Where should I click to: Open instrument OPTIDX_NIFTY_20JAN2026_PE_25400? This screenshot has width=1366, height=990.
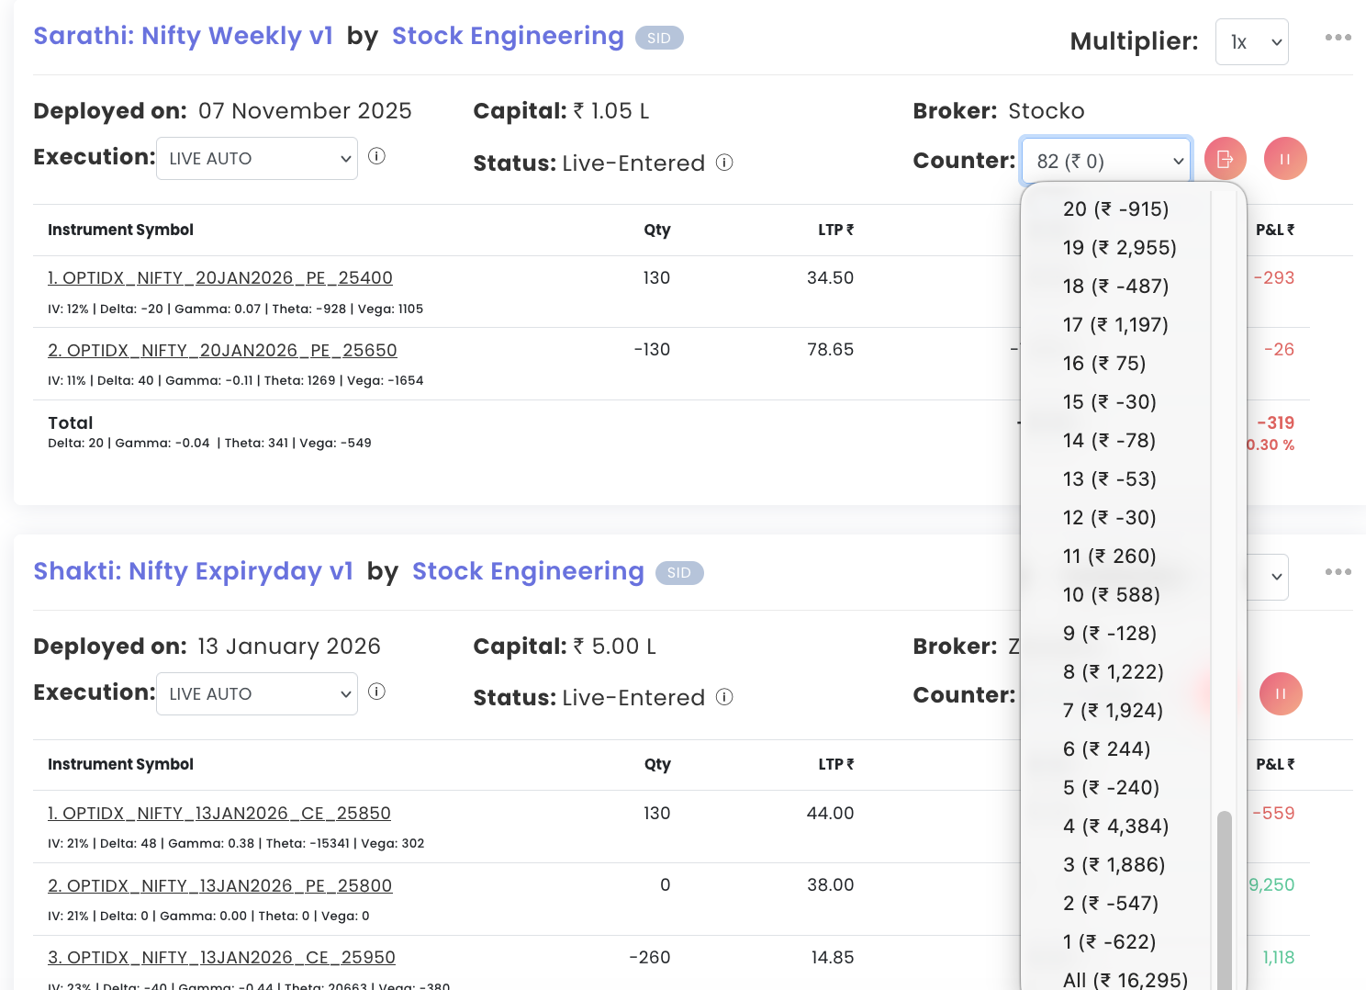[x=220, y=278]
